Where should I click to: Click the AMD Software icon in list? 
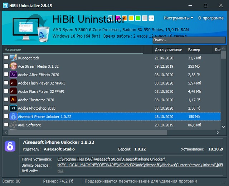click(13, 125)
